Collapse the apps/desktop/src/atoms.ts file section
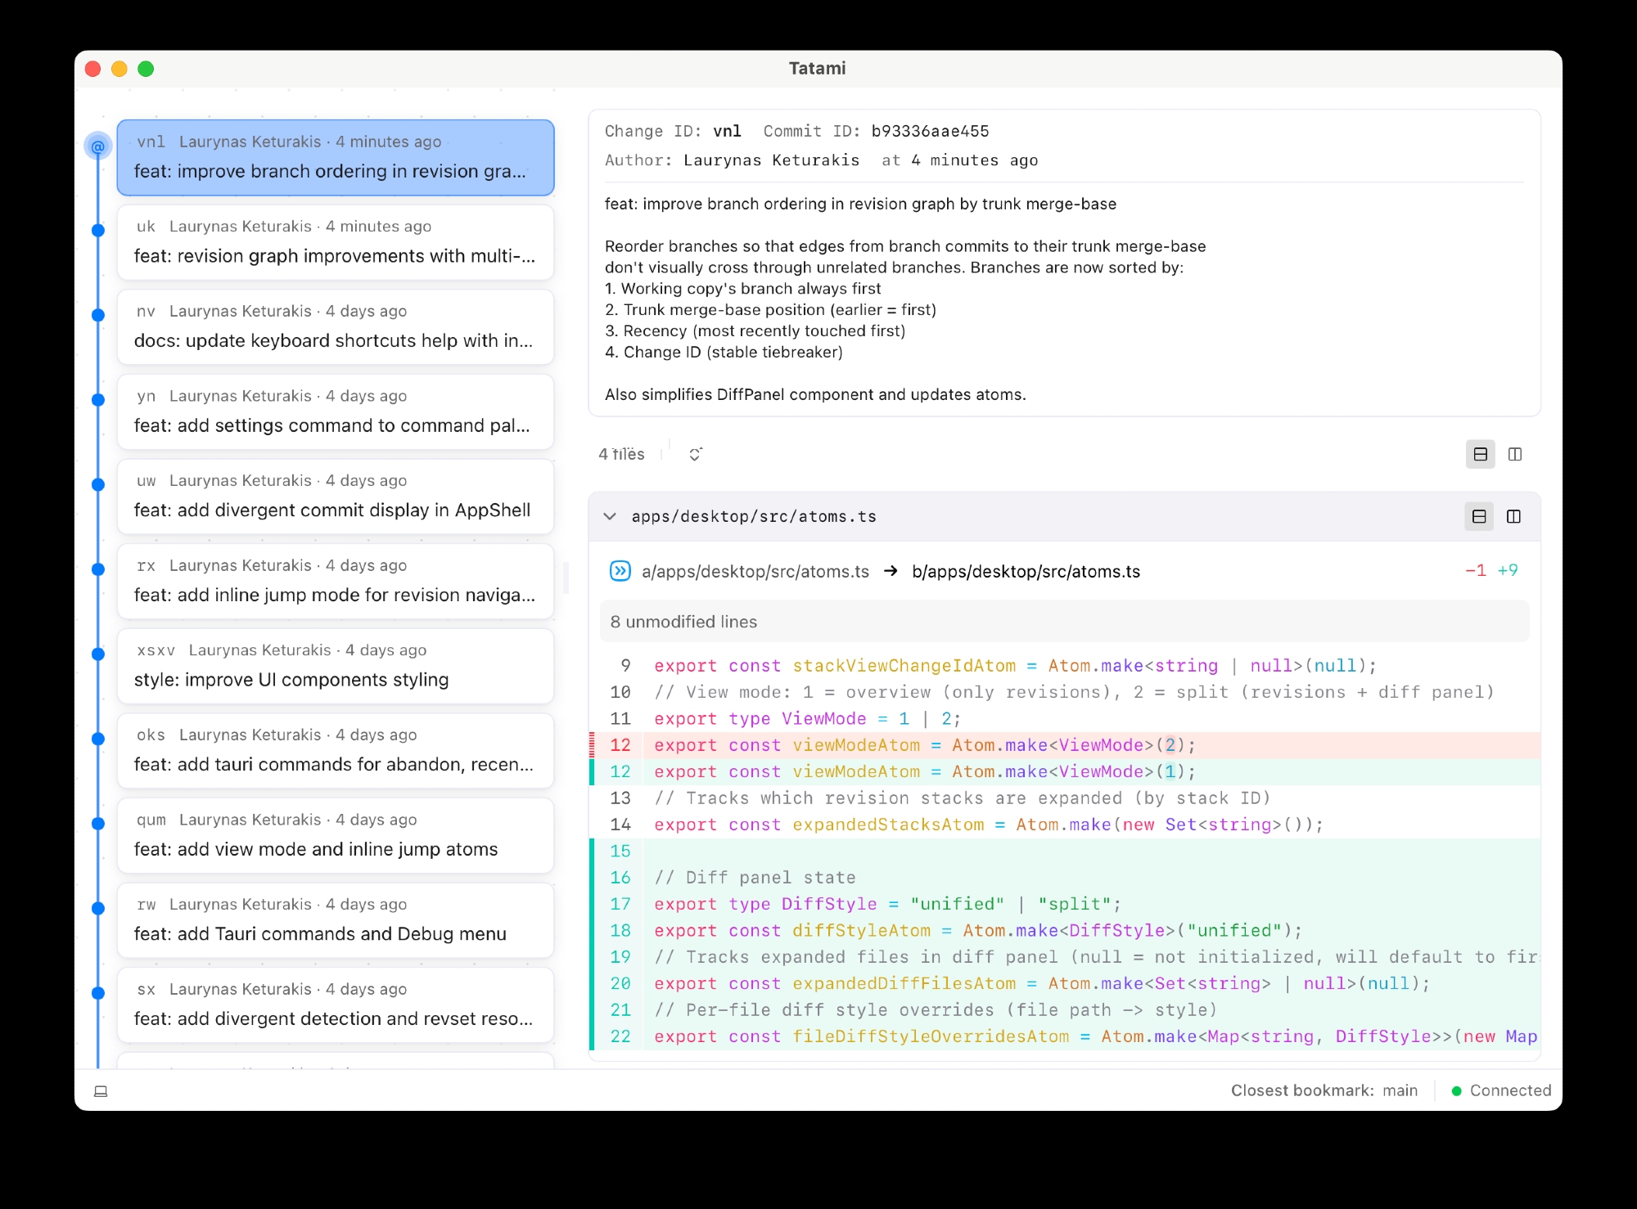 (x=610, y=517)
